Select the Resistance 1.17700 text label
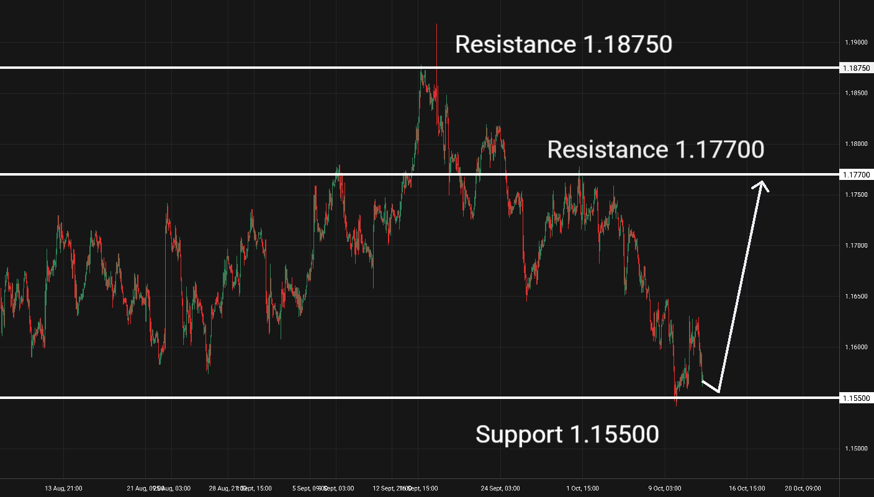Image resolution: width=874 pixels, height=497 pixels. pos(655,150)
